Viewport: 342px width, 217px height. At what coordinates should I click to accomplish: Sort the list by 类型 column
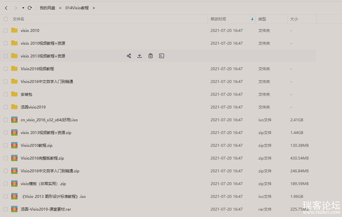point(262,19)
